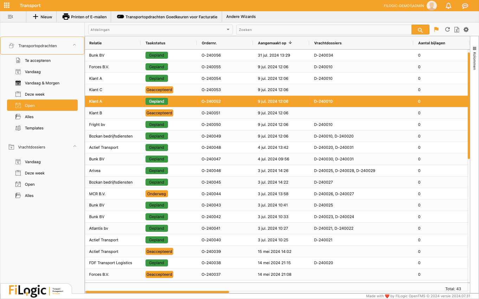Export the list to Excel
The width and height of the screenshot is (479, 299).
coord(457,30)
